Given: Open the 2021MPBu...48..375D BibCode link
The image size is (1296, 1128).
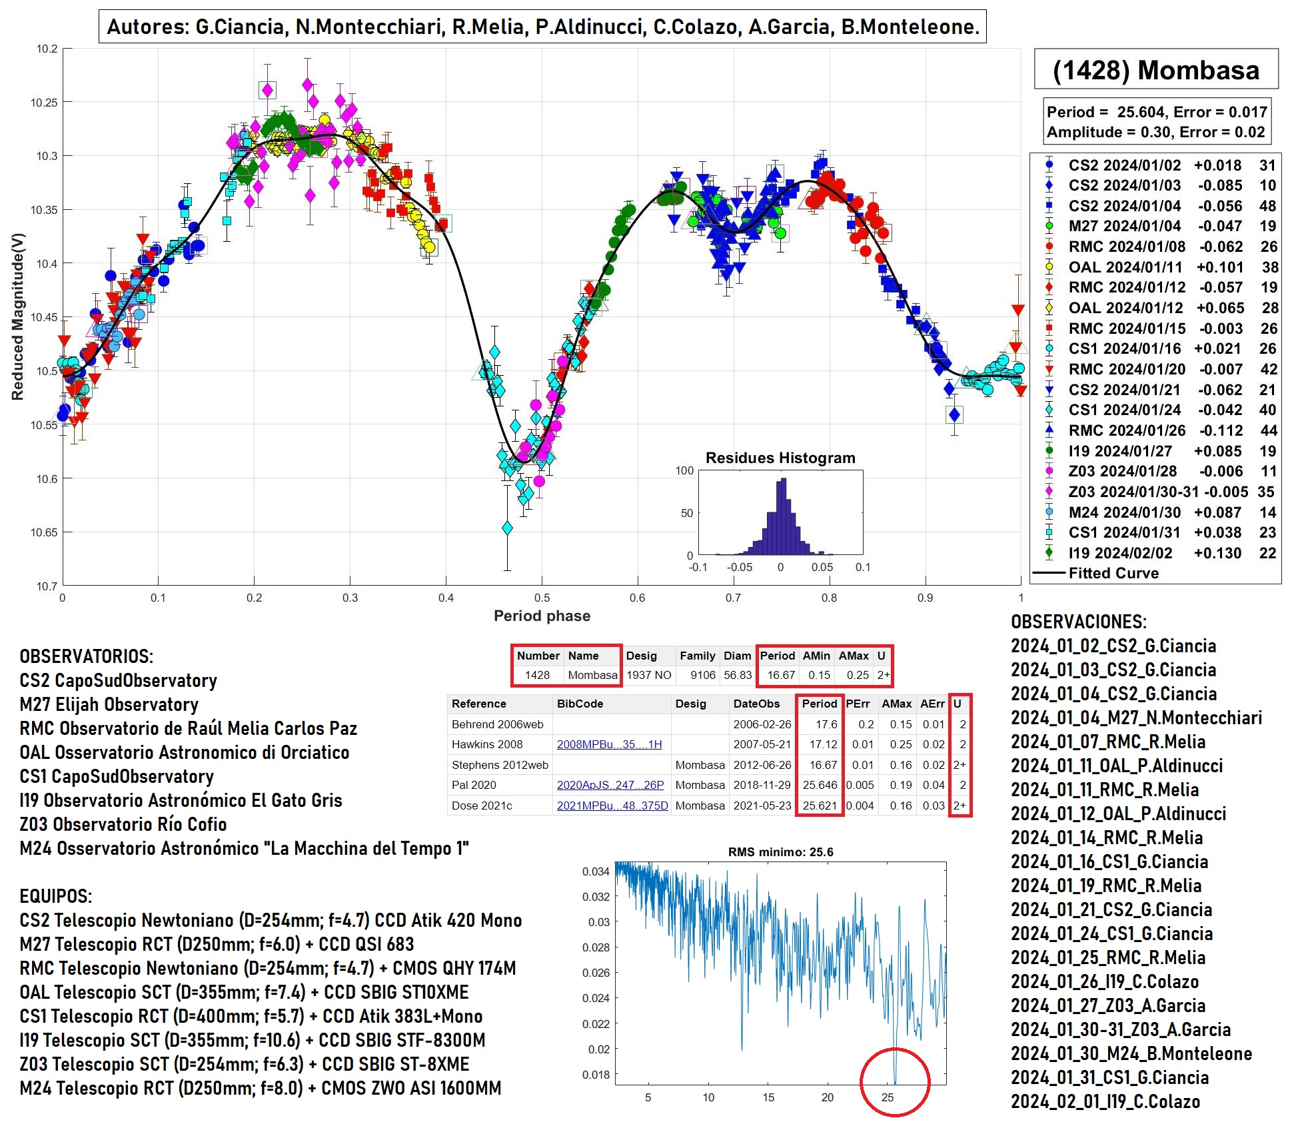Looking at the screenshot, I should pyautogui.click(x=612, y=806).
